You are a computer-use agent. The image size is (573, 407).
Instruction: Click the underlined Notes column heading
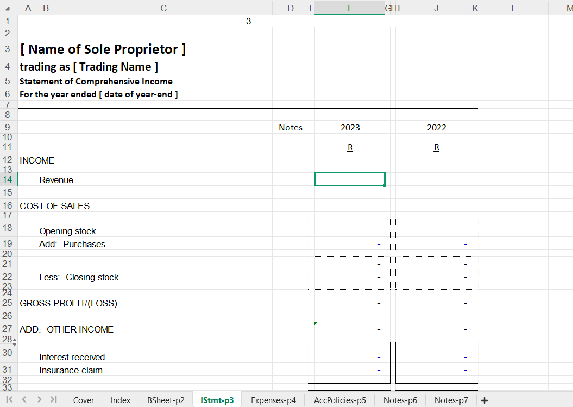[x=291, y=128]
